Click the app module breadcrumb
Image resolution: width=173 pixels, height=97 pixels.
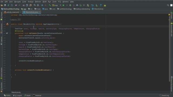pos(24,9)
